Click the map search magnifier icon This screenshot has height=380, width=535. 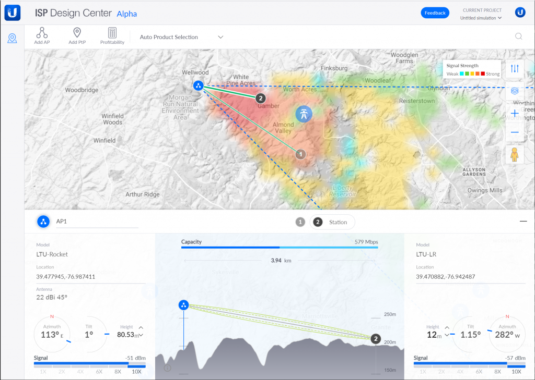(519, 36)
